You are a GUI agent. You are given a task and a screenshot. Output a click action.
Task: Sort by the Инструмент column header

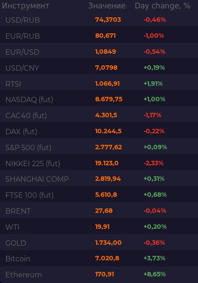click(x=26, y=6)
